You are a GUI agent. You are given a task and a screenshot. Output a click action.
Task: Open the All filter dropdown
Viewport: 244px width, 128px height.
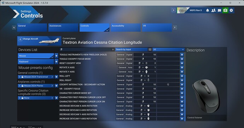pos(169,50)
